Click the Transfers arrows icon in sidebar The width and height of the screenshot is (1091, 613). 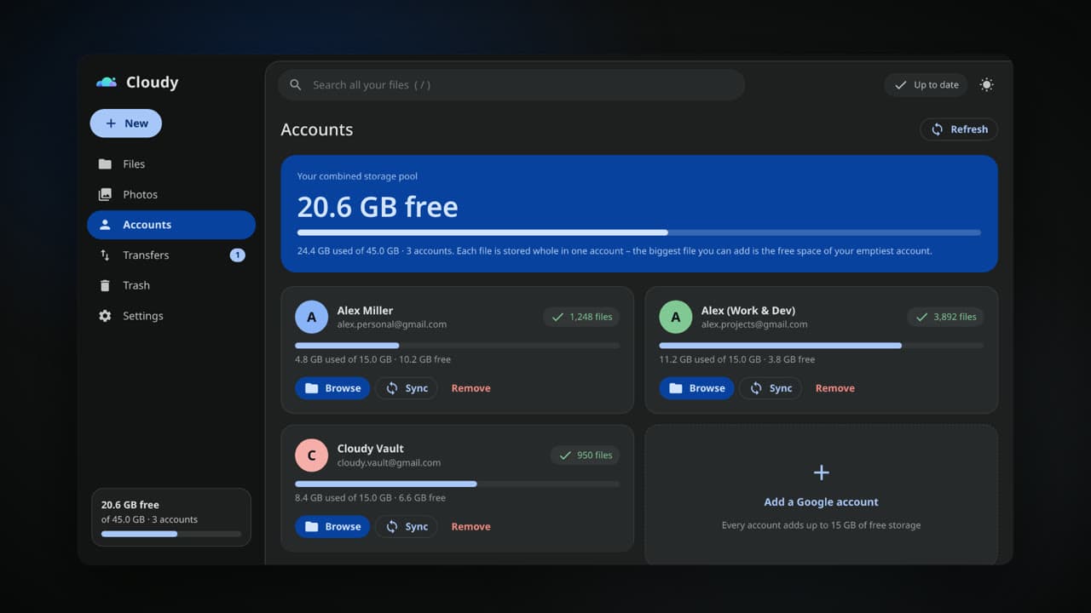coord(105,255)
